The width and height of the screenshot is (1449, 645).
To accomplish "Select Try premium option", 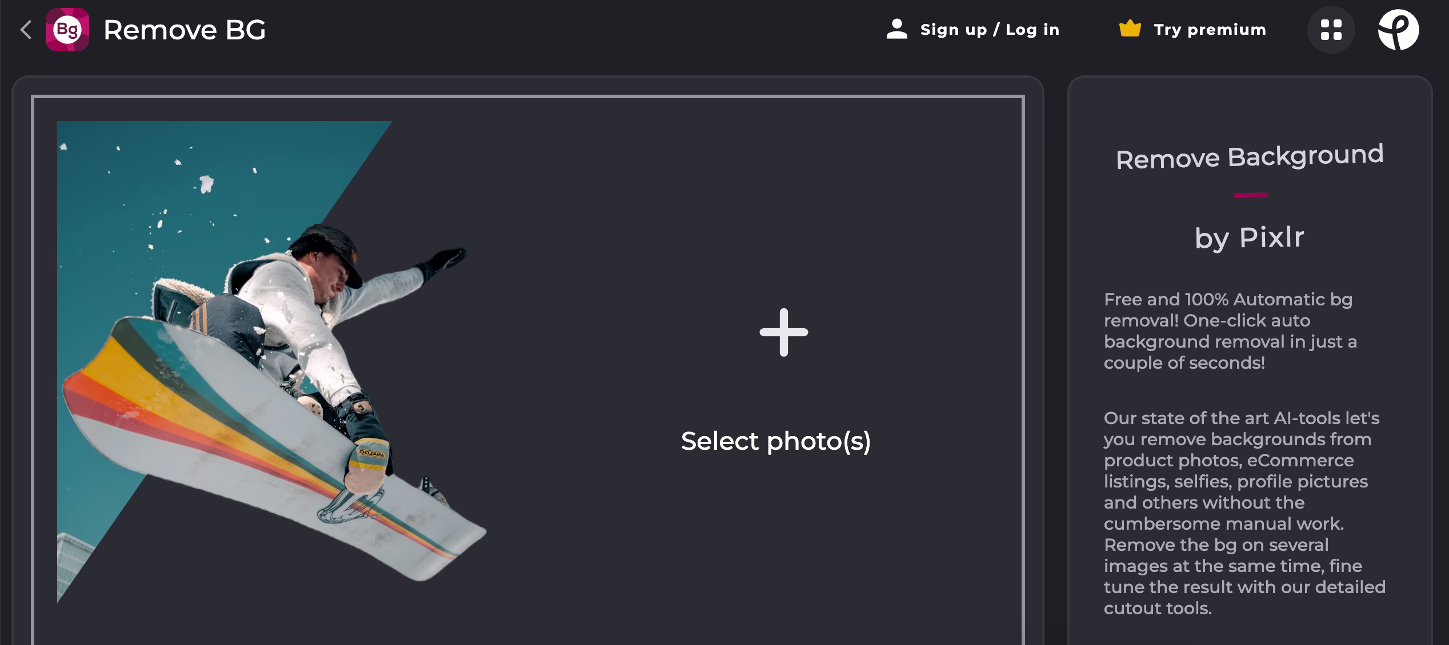I will click(1210, 30).
